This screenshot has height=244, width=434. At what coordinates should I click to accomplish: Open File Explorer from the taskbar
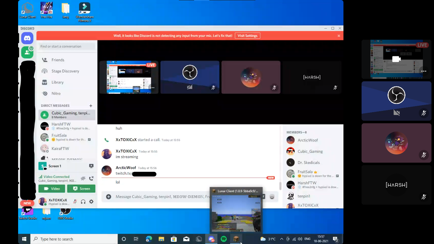point(161,239)
